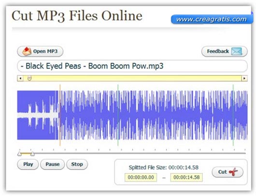
Task: Click the left scrollbar arrow
Action: pyautogui.click(x=20, y=78)
